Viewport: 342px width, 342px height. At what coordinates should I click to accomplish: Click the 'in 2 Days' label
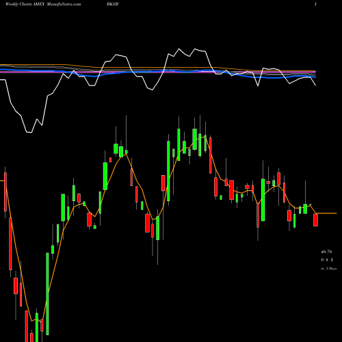point(328,269)
